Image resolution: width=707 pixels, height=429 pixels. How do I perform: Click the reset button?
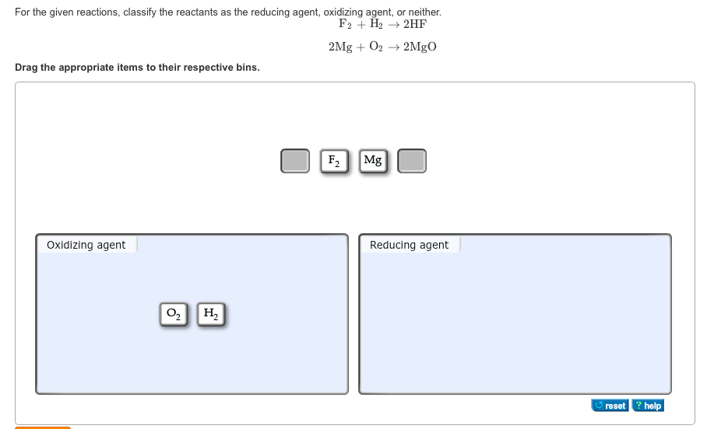coord(610,405)
